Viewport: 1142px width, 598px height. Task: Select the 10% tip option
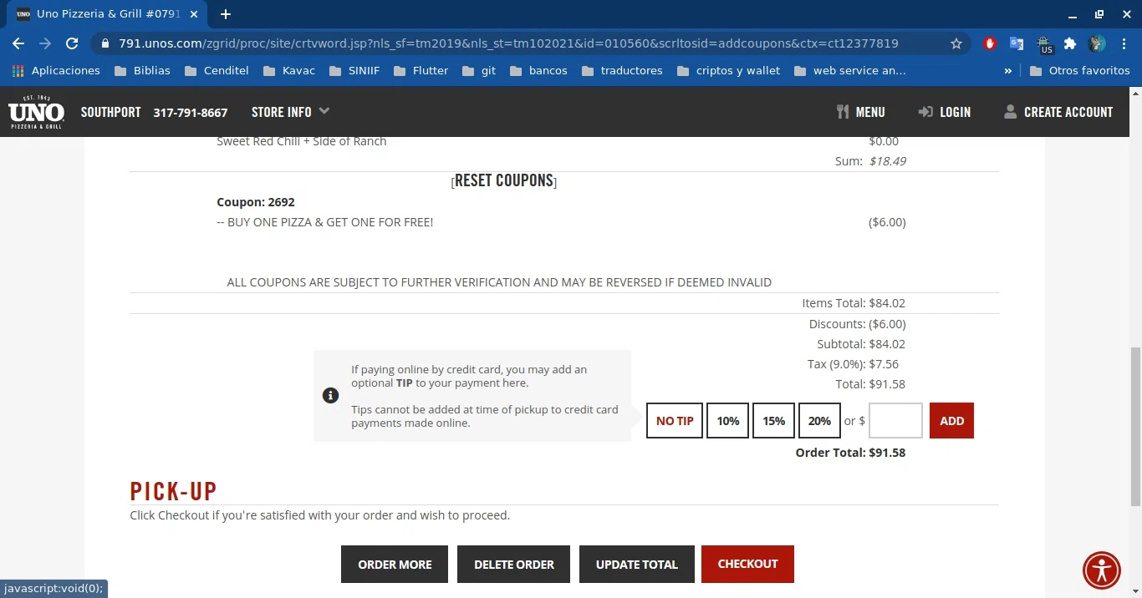pyautogui.click(x=727, y=421)
